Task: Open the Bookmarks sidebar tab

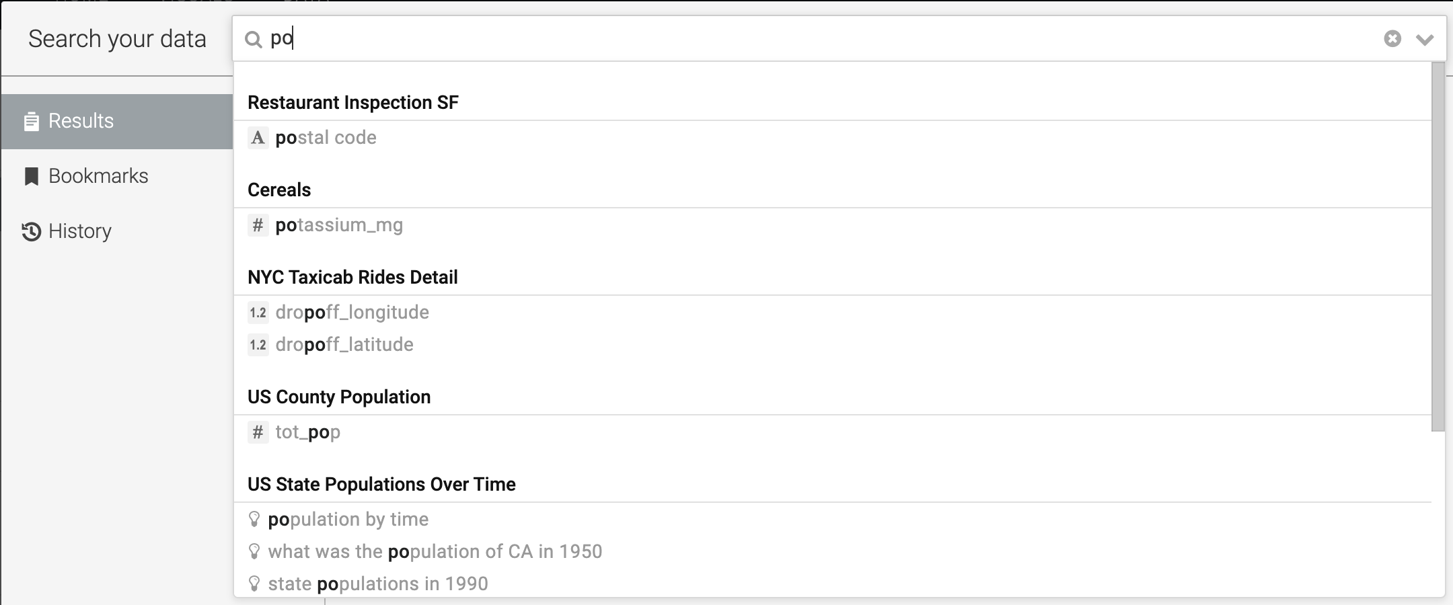Action: click(98, 176)
